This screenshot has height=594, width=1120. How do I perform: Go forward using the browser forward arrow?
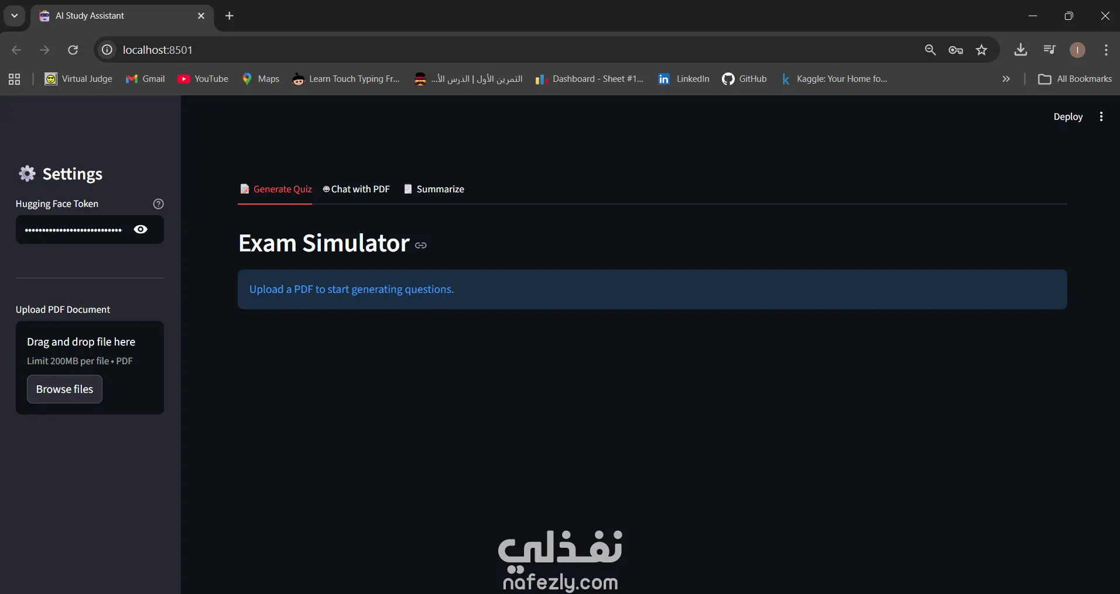[44, 50]
